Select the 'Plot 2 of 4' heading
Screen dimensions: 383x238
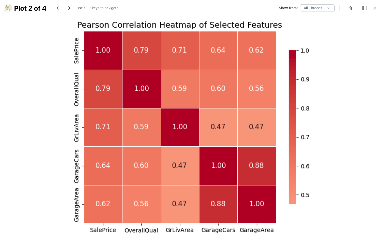click(x=30, y=8)
